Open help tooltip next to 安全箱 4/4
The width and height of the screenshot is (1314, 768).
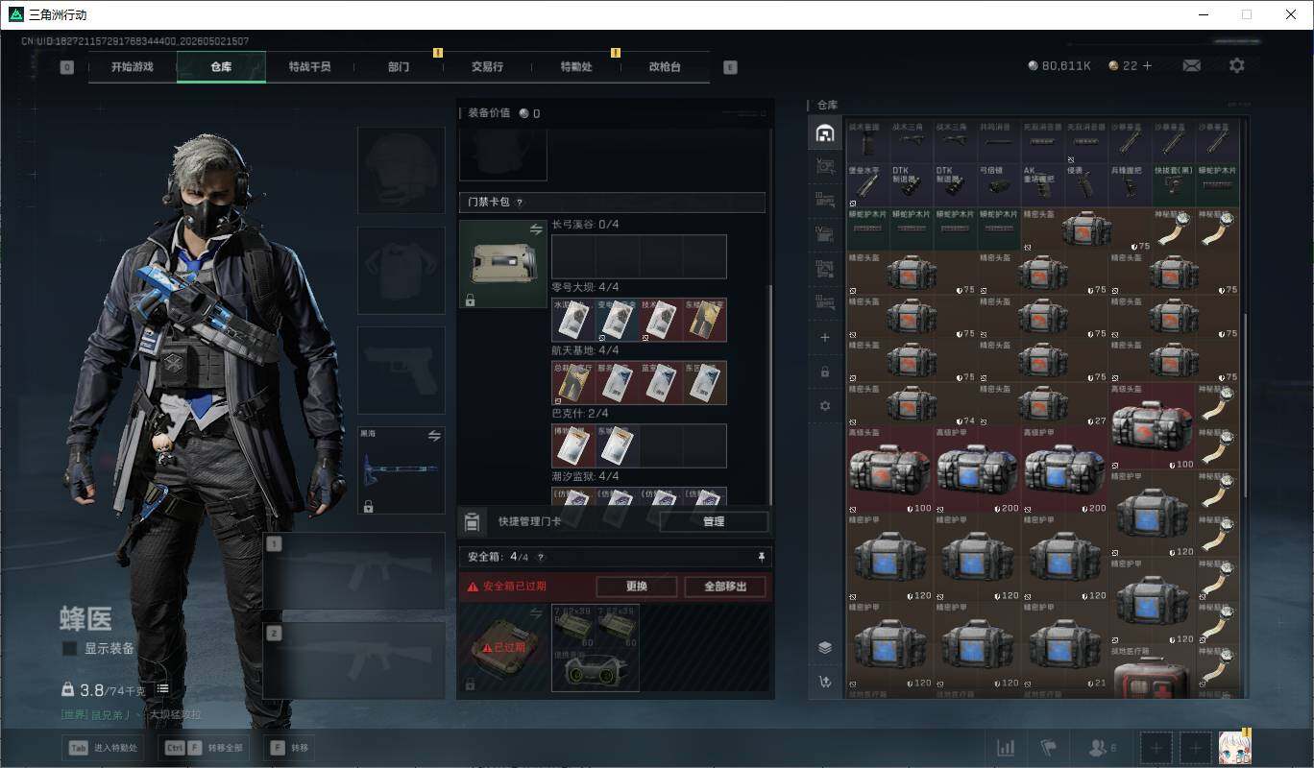[540, 557]
